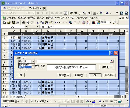Viewport: 130px width, 108px height.
Task: Click the 書式(F)... button in dialog
Action: (x=106, y=67)
